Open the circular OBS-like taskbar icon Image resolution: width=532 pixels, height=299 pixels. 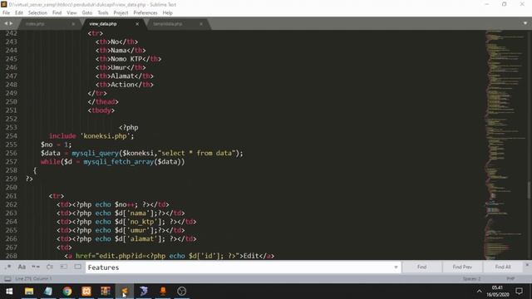pyautogui.click(x=181, y=292)
